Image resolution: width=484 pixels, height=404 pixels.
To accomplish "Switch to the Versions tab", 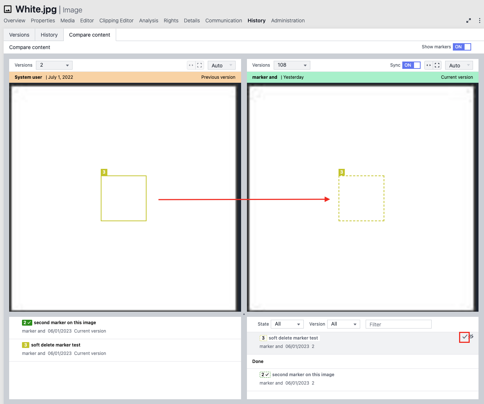I will 19,35.
